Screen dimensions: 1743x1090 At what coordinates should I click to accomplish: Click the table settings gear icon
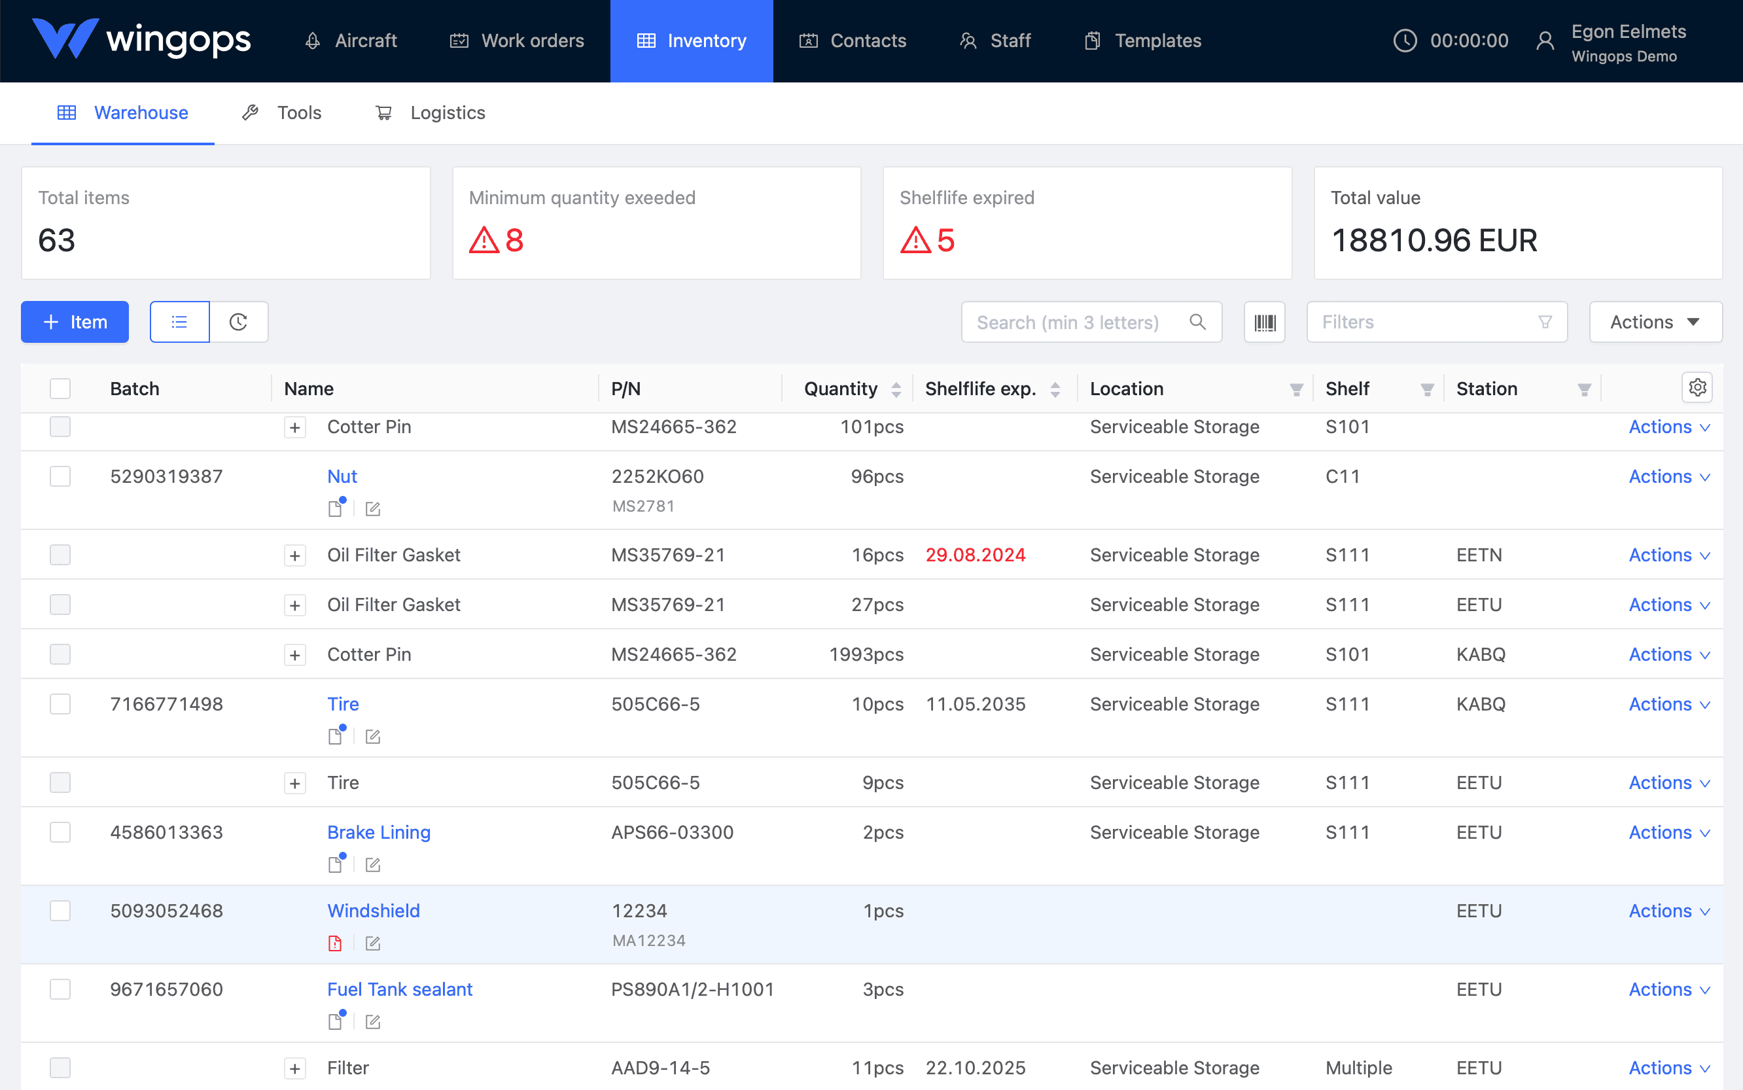[1698, 387]
